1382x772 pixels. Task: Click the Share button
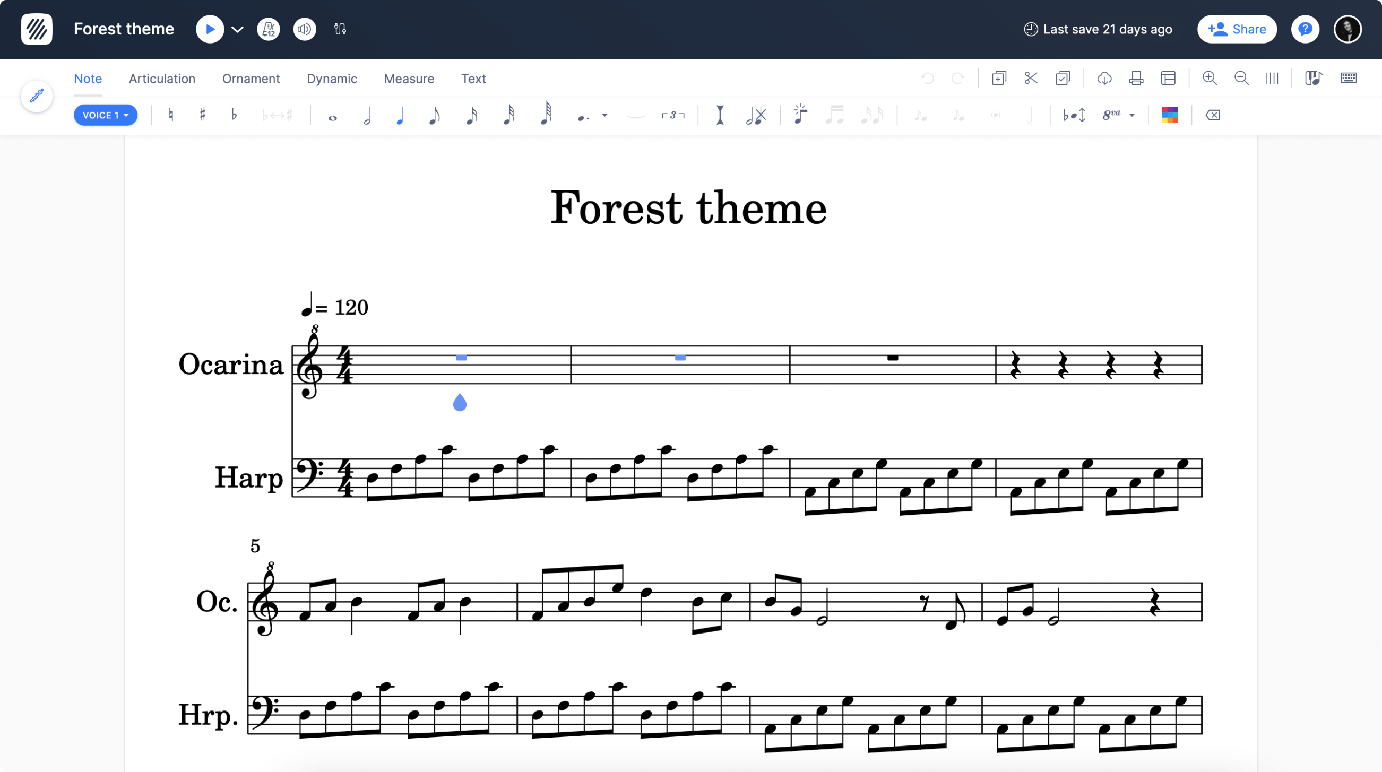pos(1237,29)
